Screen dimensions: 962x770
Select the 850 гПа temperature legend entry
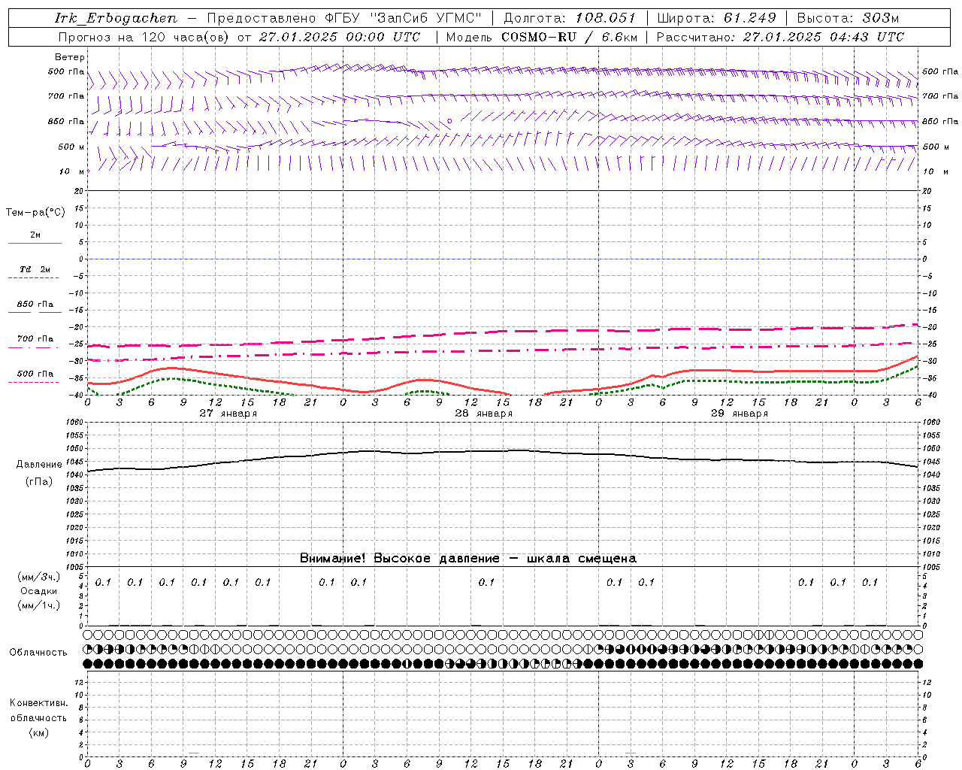[x=35, y=304]
